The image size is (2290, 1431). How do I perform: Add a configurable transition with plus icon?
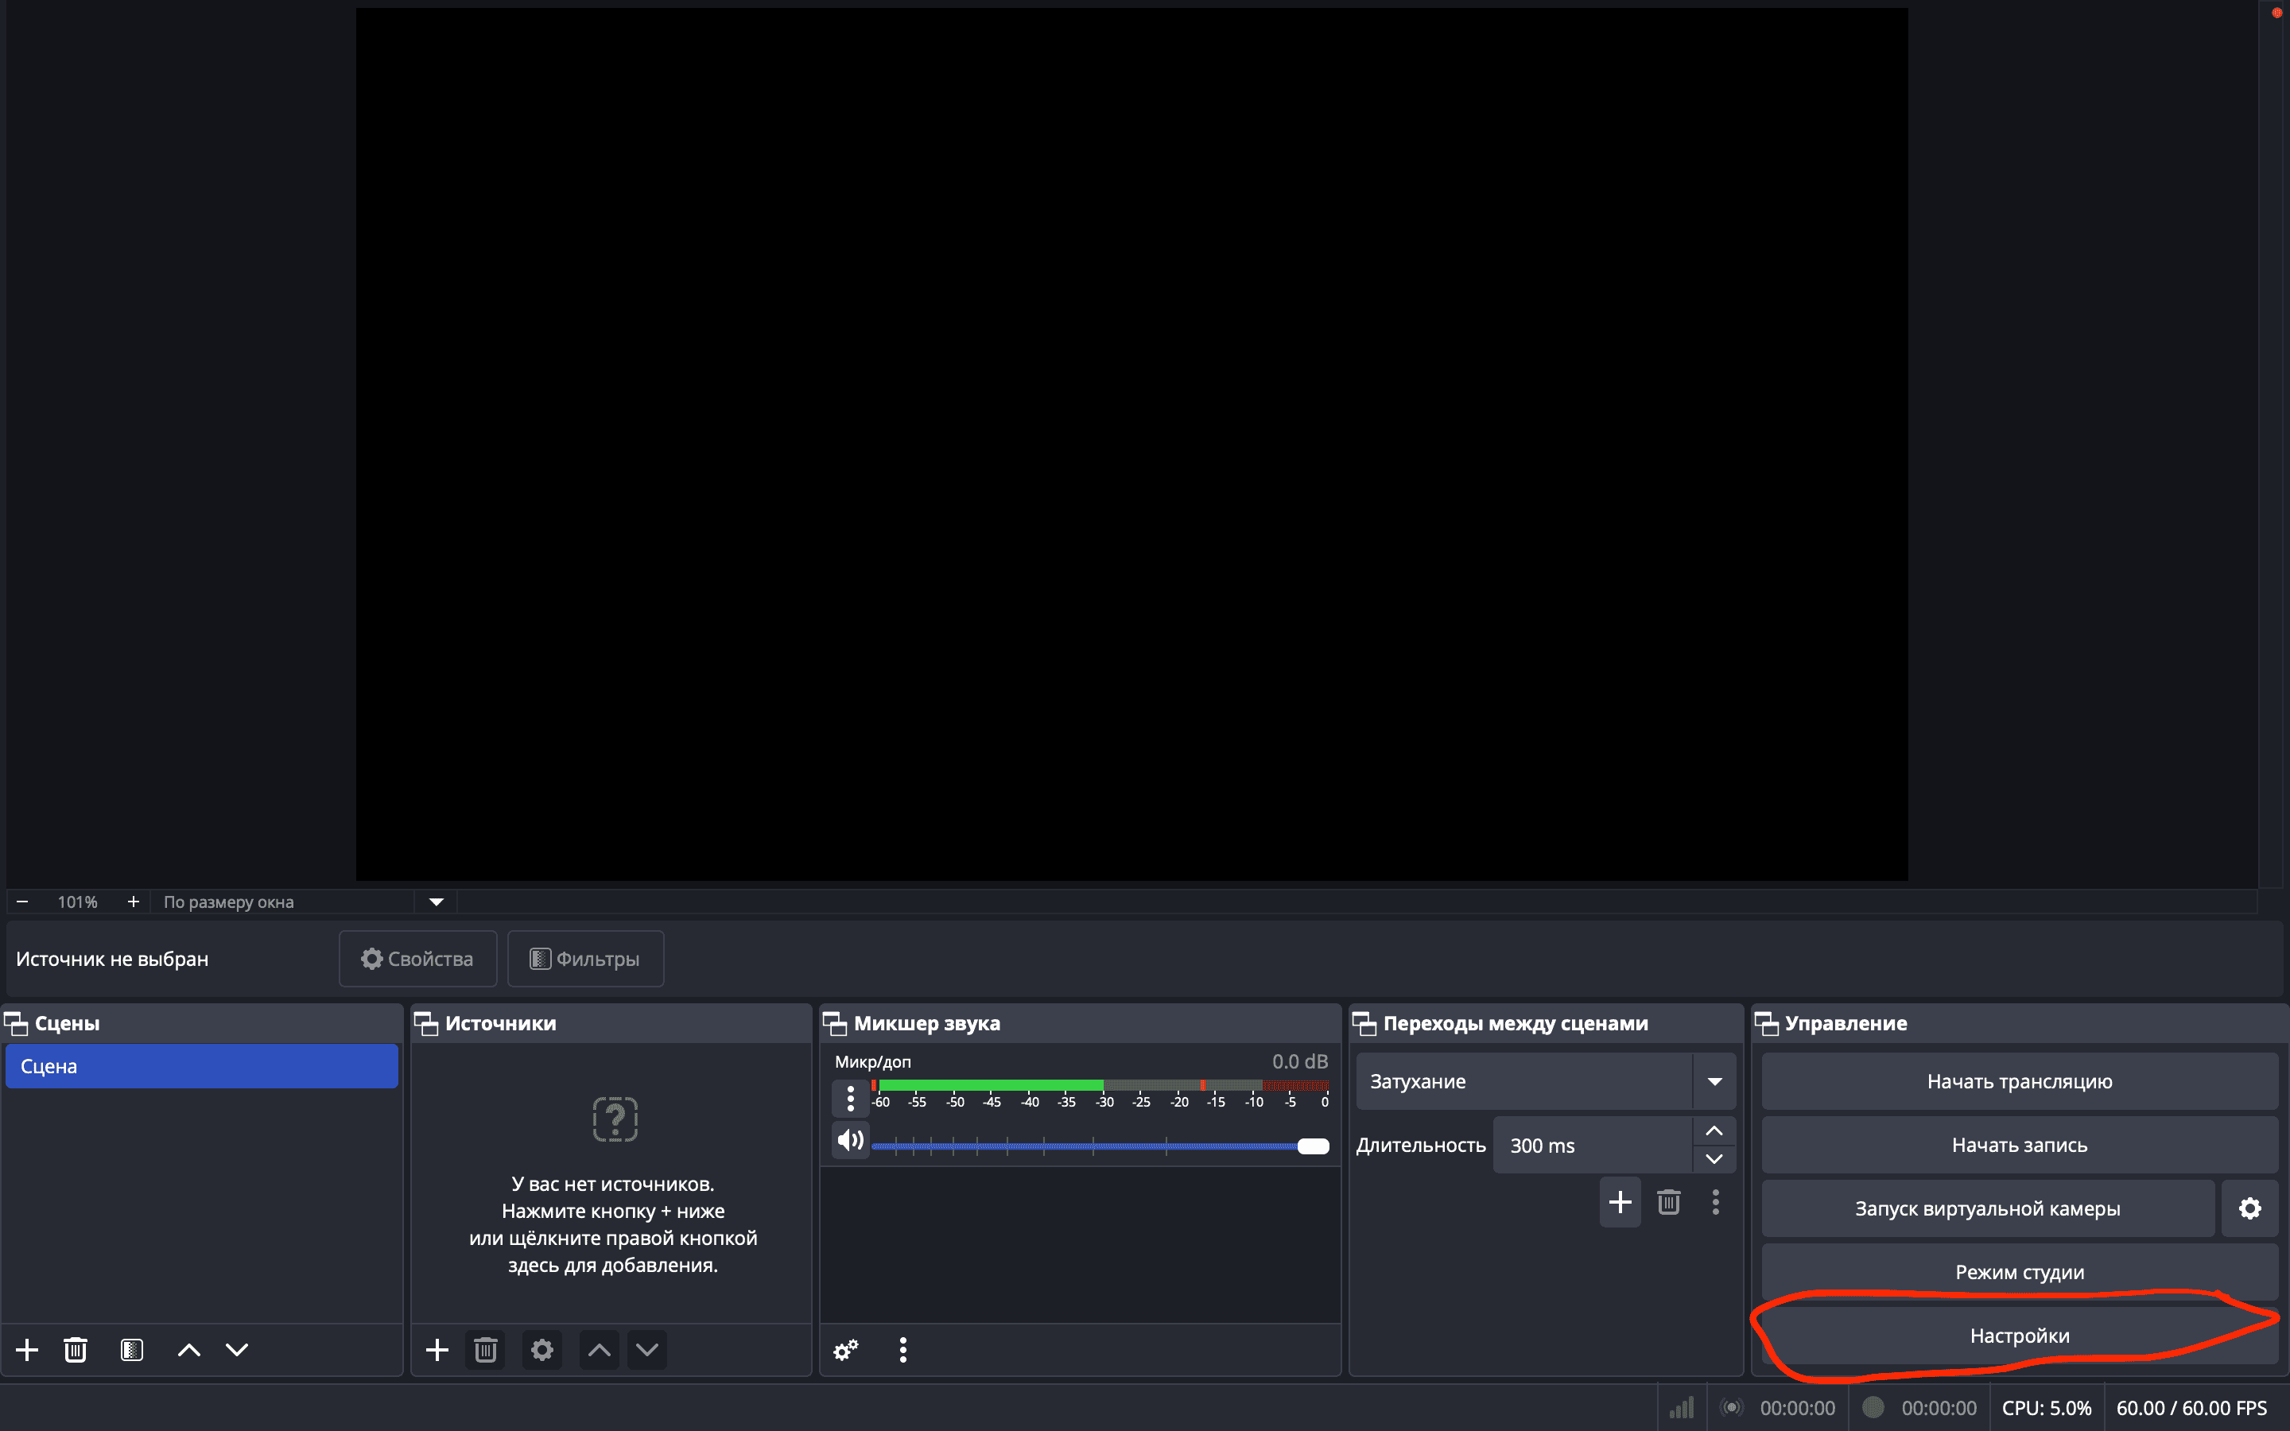coord(1620,1202)
